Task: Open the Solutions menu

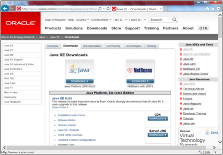Action: [74, 28]
